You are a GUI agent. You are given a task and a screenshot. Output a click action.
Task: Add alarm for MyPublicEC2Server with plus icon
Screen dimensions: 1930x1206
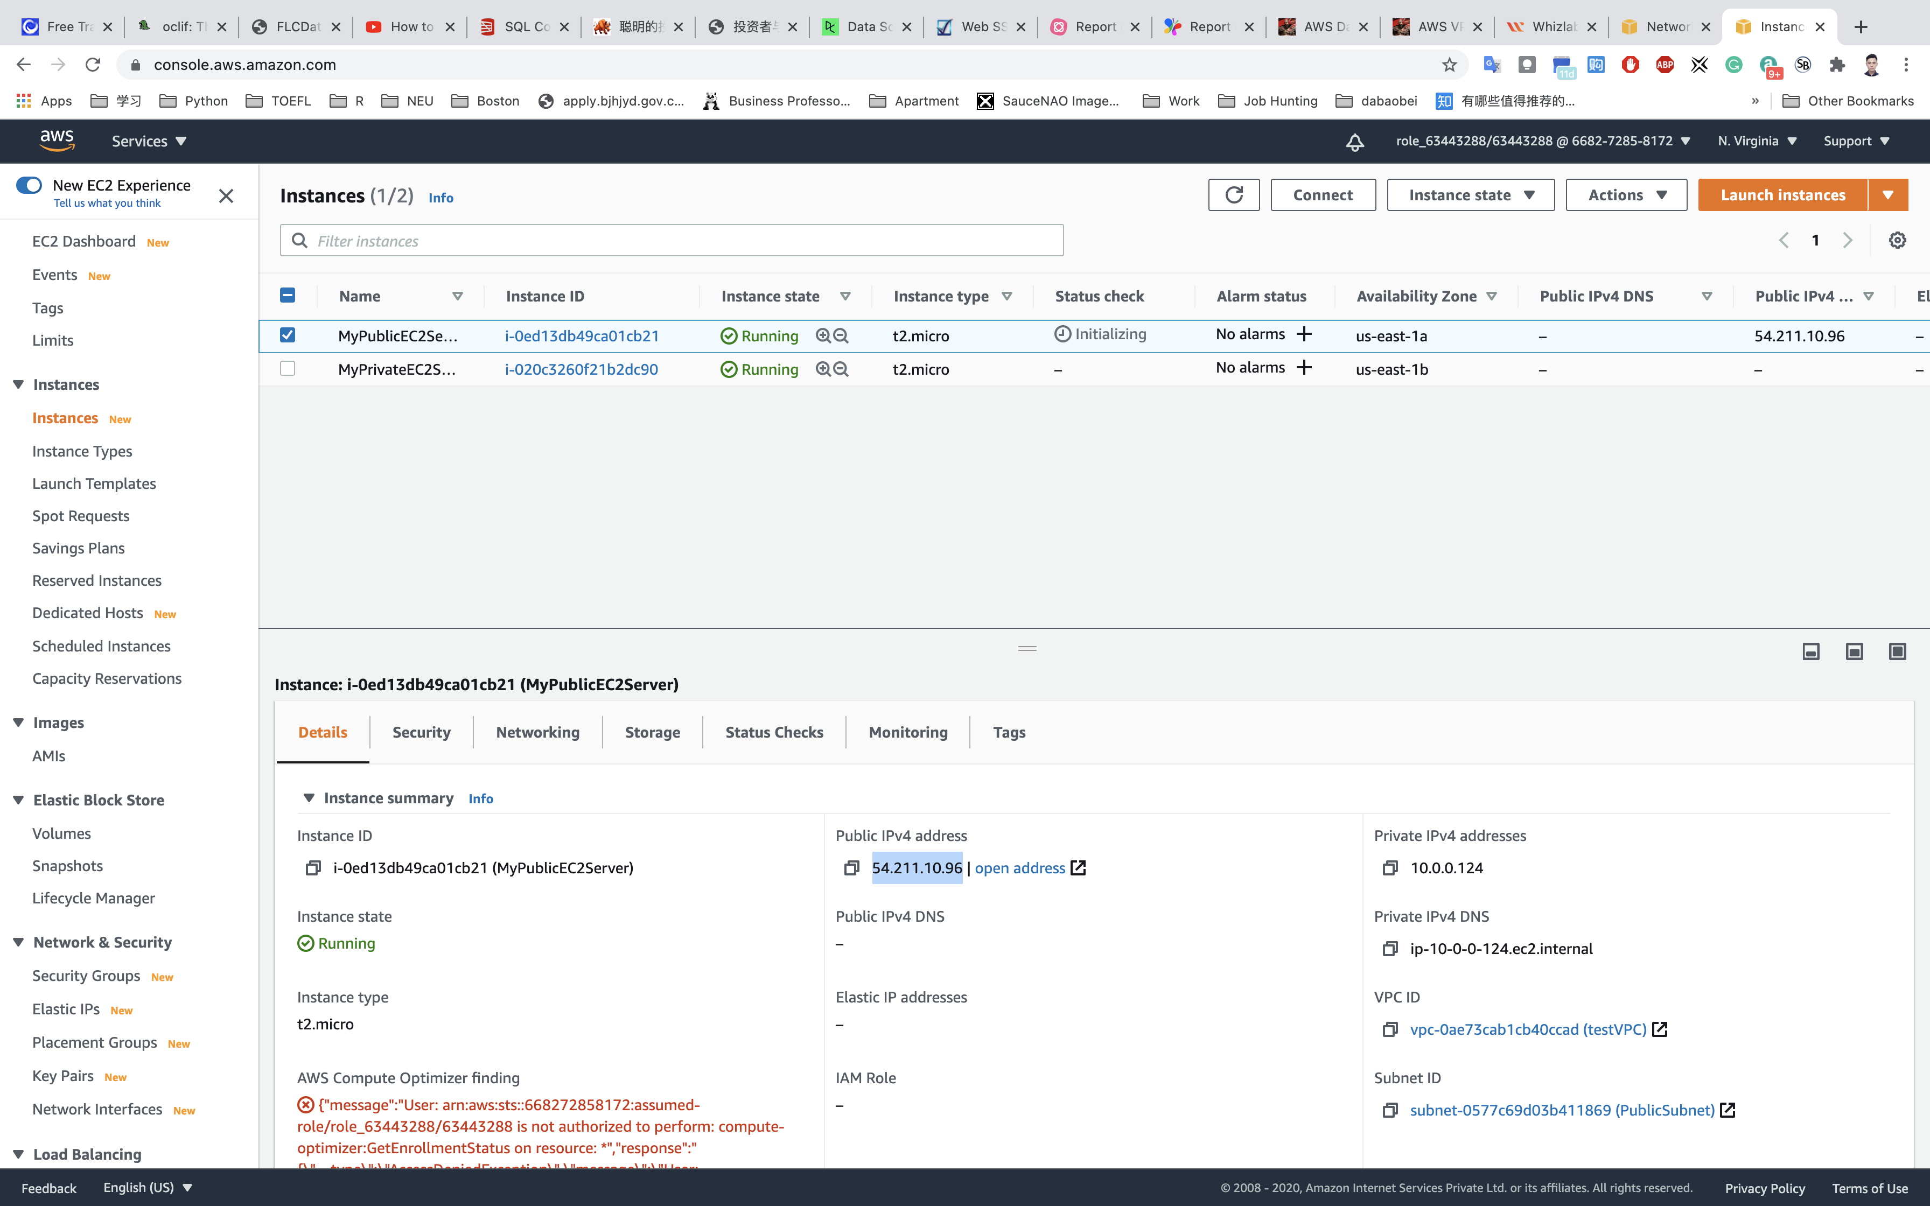[x=1305, y=334]
